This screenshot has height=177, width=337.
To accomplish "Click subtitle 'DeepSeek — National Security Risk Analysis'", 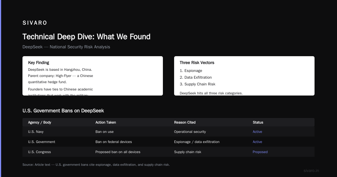I will click(x=66, y=47).
